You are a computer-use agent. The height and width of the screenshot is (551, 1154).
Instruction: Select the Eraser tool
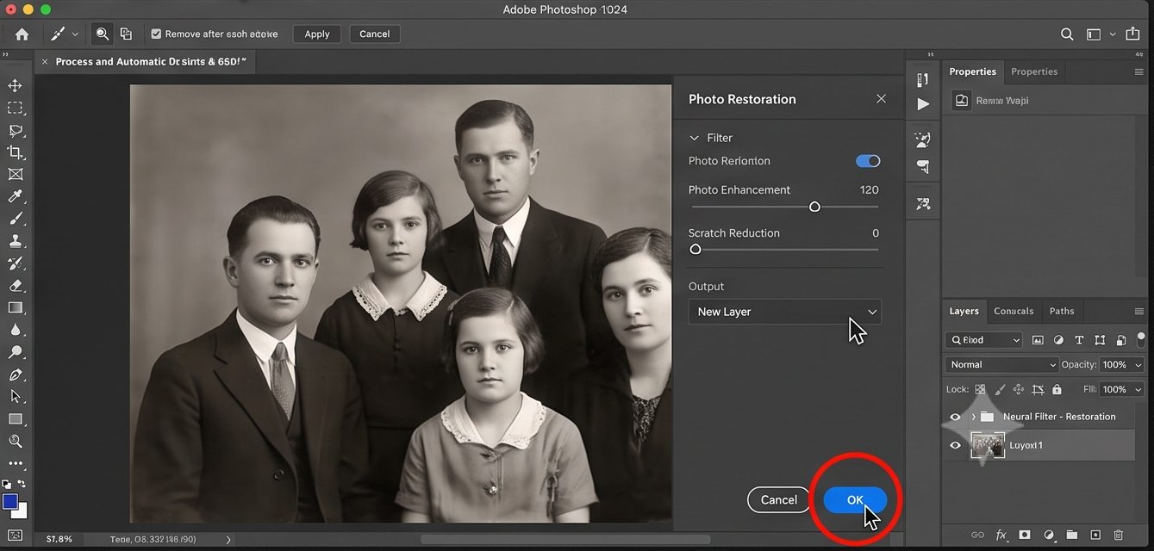coord(16,286)
